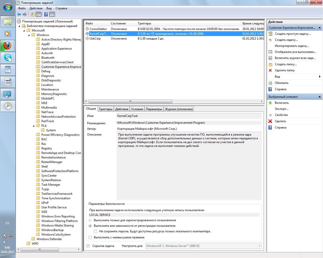The image size is (323, 258).
Task: Open Windows Media Player from the taskbar
Action: click(8, 34)
